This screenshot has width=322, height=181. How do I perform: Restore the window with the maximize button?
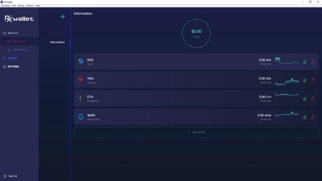click(310, 2)
